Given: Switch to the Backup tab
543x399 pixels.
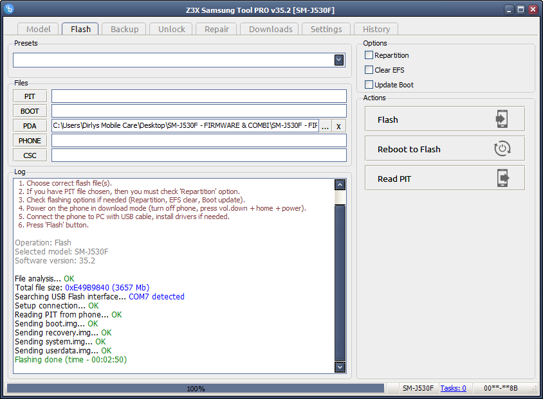Looking at the screenshot, I should 124,29.
